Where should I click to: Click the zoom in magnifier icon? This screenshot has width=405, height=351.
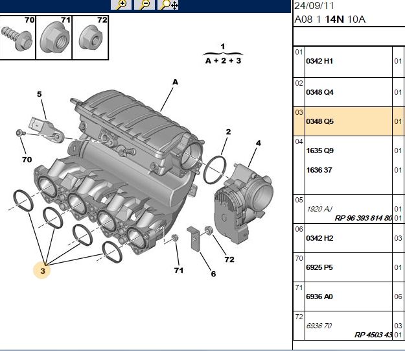[121, 5]
